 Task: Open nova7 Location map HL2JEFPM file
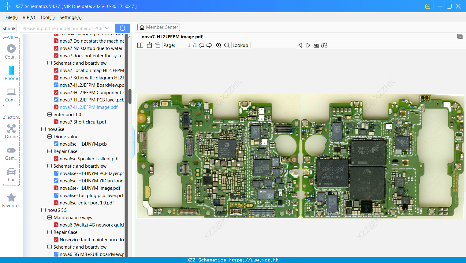click(x=89, y=70)
